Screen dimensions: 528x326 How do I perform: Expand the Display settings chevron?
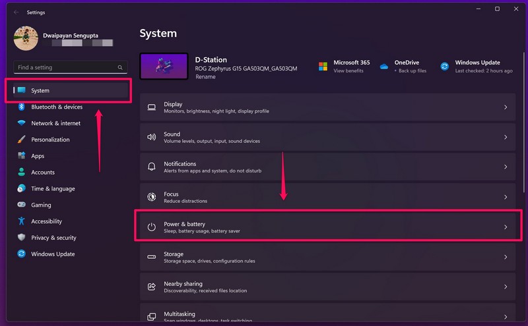tap(506, 107)
